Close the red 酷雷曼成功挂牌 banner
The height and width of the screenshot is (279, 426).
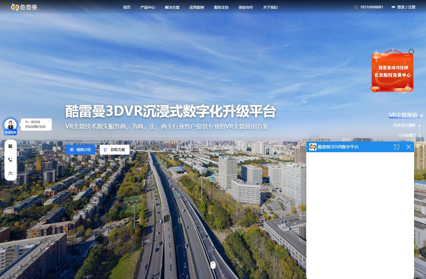(411, 52)
